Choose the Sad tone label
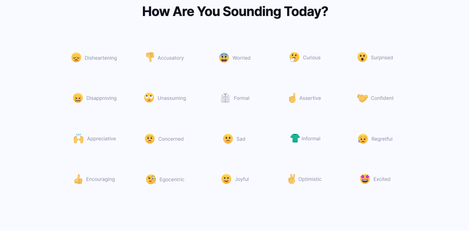 [x=241, y=139]
